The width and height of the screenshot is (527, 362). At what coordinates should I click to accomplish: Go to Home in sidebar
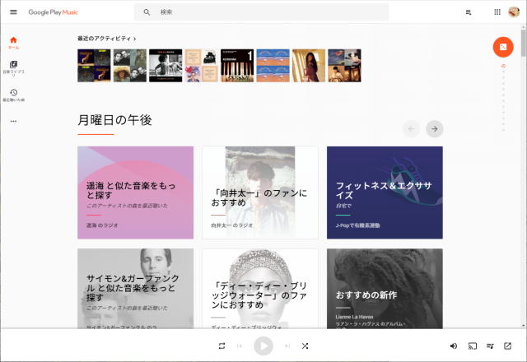[x=13, y=43]
